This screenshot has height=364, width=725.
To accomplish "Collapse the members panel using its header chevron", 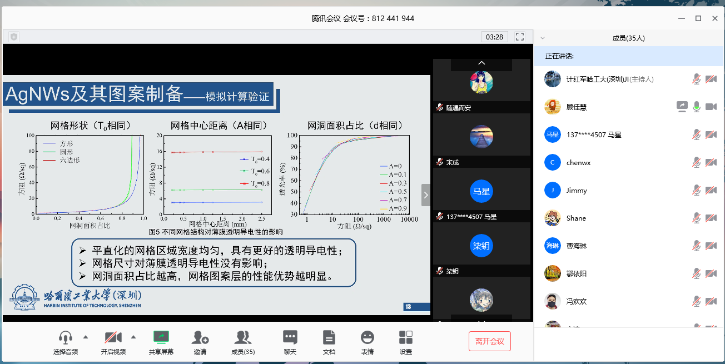I will pos(542,38).
